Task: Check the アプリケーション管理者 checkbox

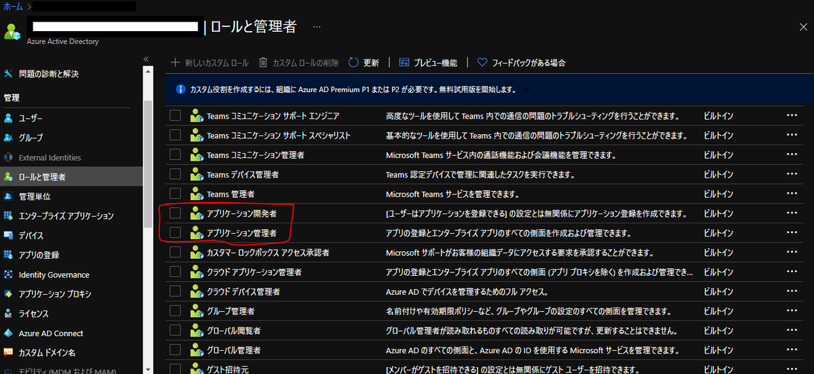Action: (x=176, y=233)
